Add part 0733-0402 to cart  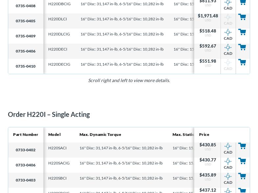(x=242, y=146)
